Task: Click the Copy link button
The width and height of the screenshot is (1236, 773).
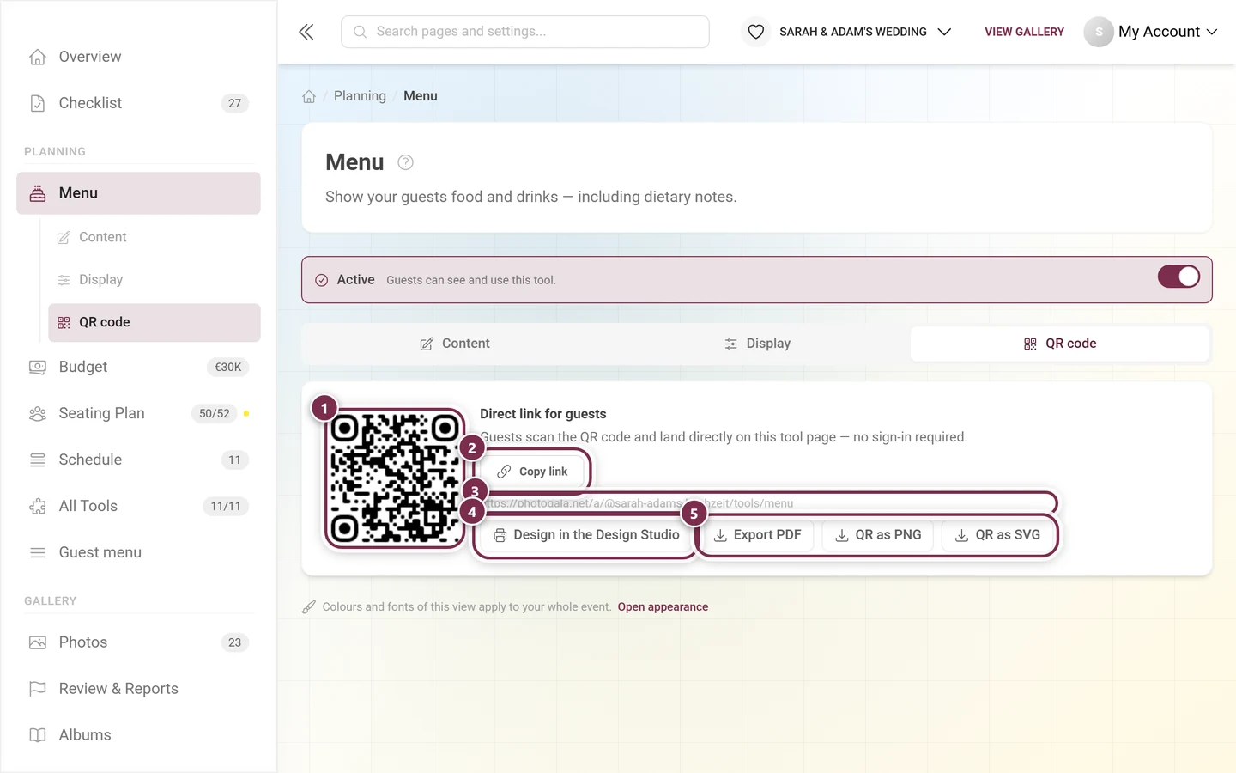Action: click(x=532, y=472)
